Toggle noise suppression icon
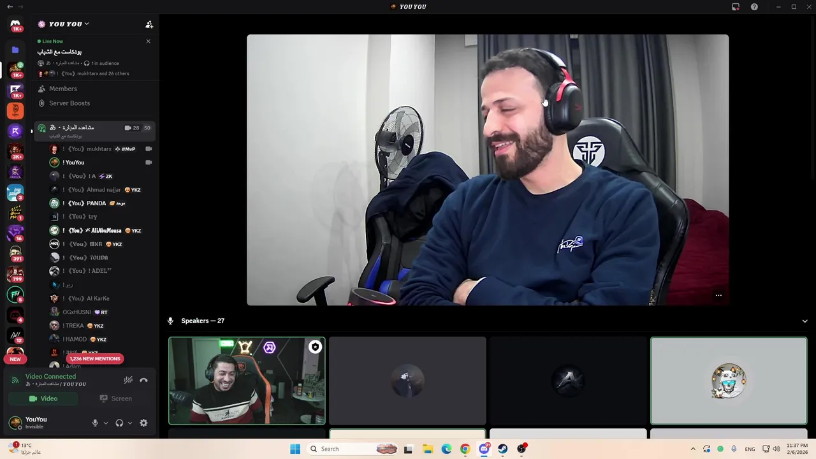The image size is (816, 459). tap(128, 380)
